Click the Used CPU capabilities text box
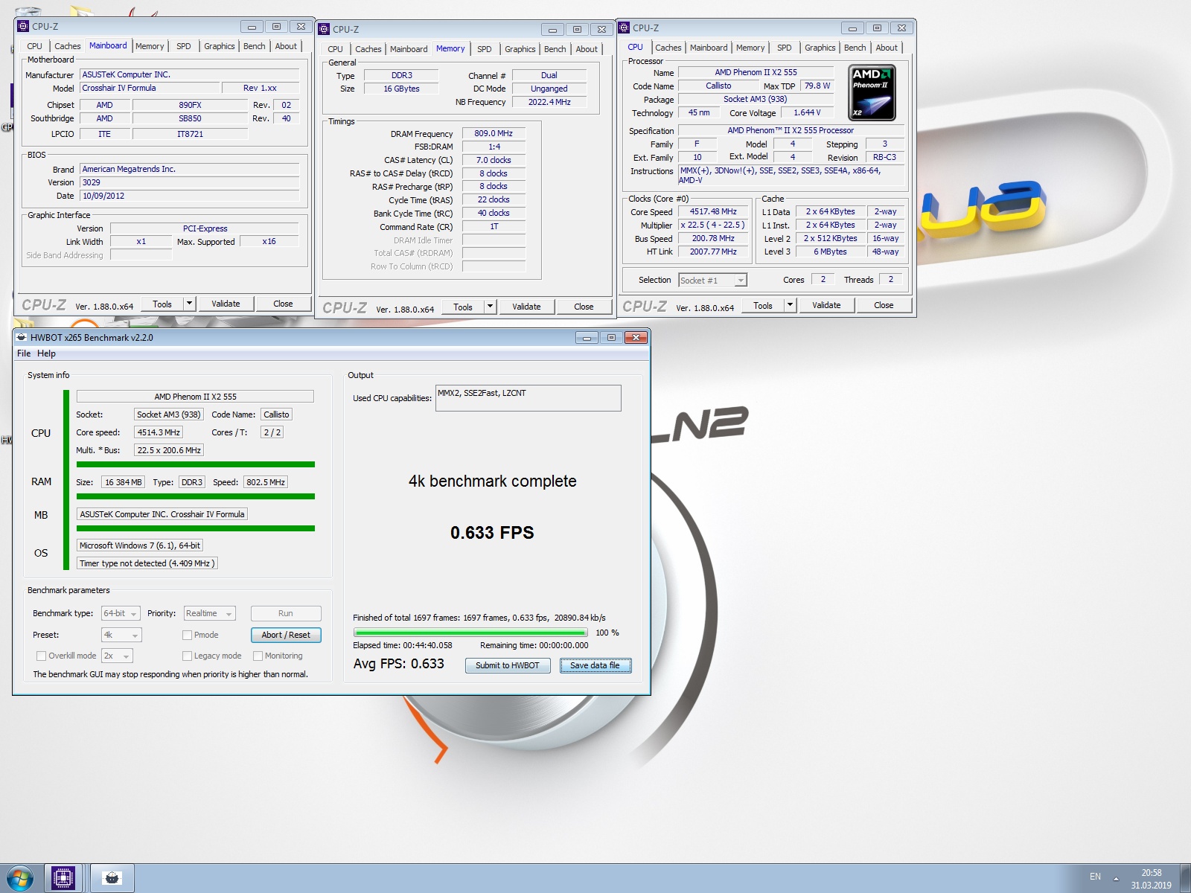This screenshot has width=1191, height=893. coord(529,398)
